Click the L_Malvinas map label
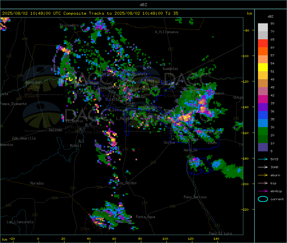Viewport: 287px width, 243px height. tap(126, 118)
